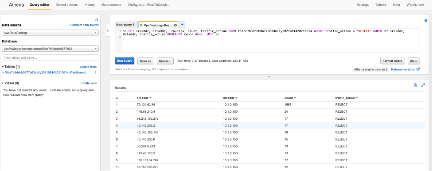Sort results by count column
This screenshot has width=433, height=171.
(290, 98)
